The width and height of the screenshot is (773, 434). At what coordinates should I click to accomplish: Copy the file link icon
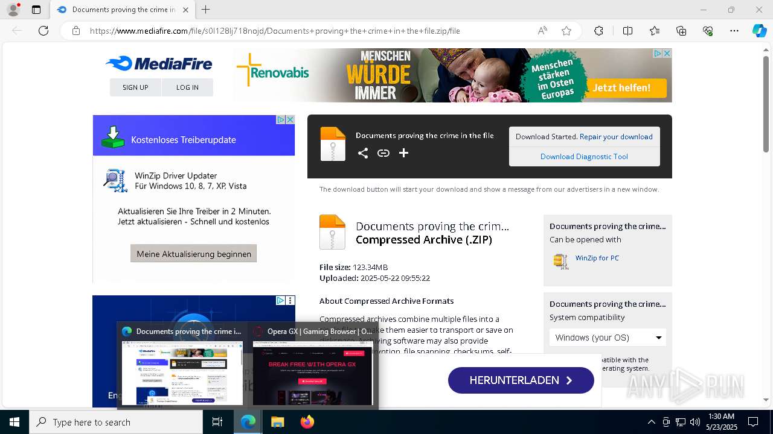[383, 153]
